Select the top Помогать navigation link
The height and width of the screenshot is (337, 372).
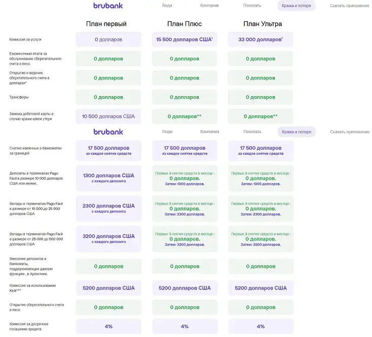coord(252,6)
